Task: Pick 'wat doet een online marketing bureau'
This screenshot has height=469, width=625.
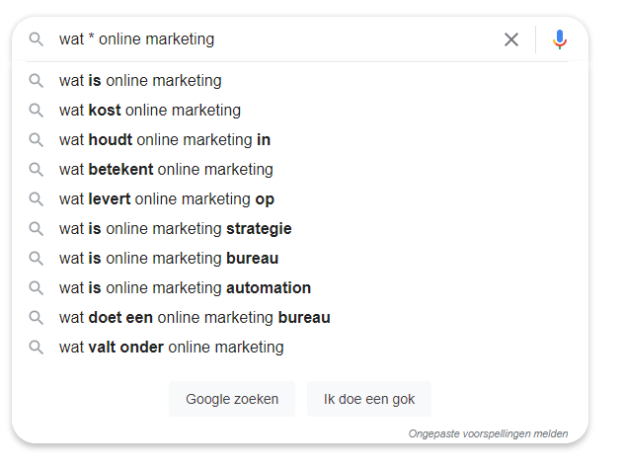Action: [x=195, y=318]
